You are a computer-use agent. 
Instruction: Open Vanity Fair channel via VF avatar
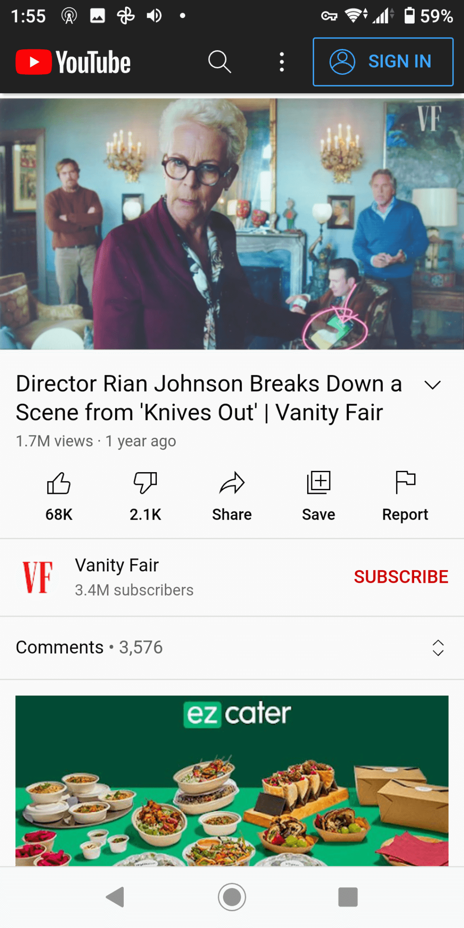coord(38,577)
